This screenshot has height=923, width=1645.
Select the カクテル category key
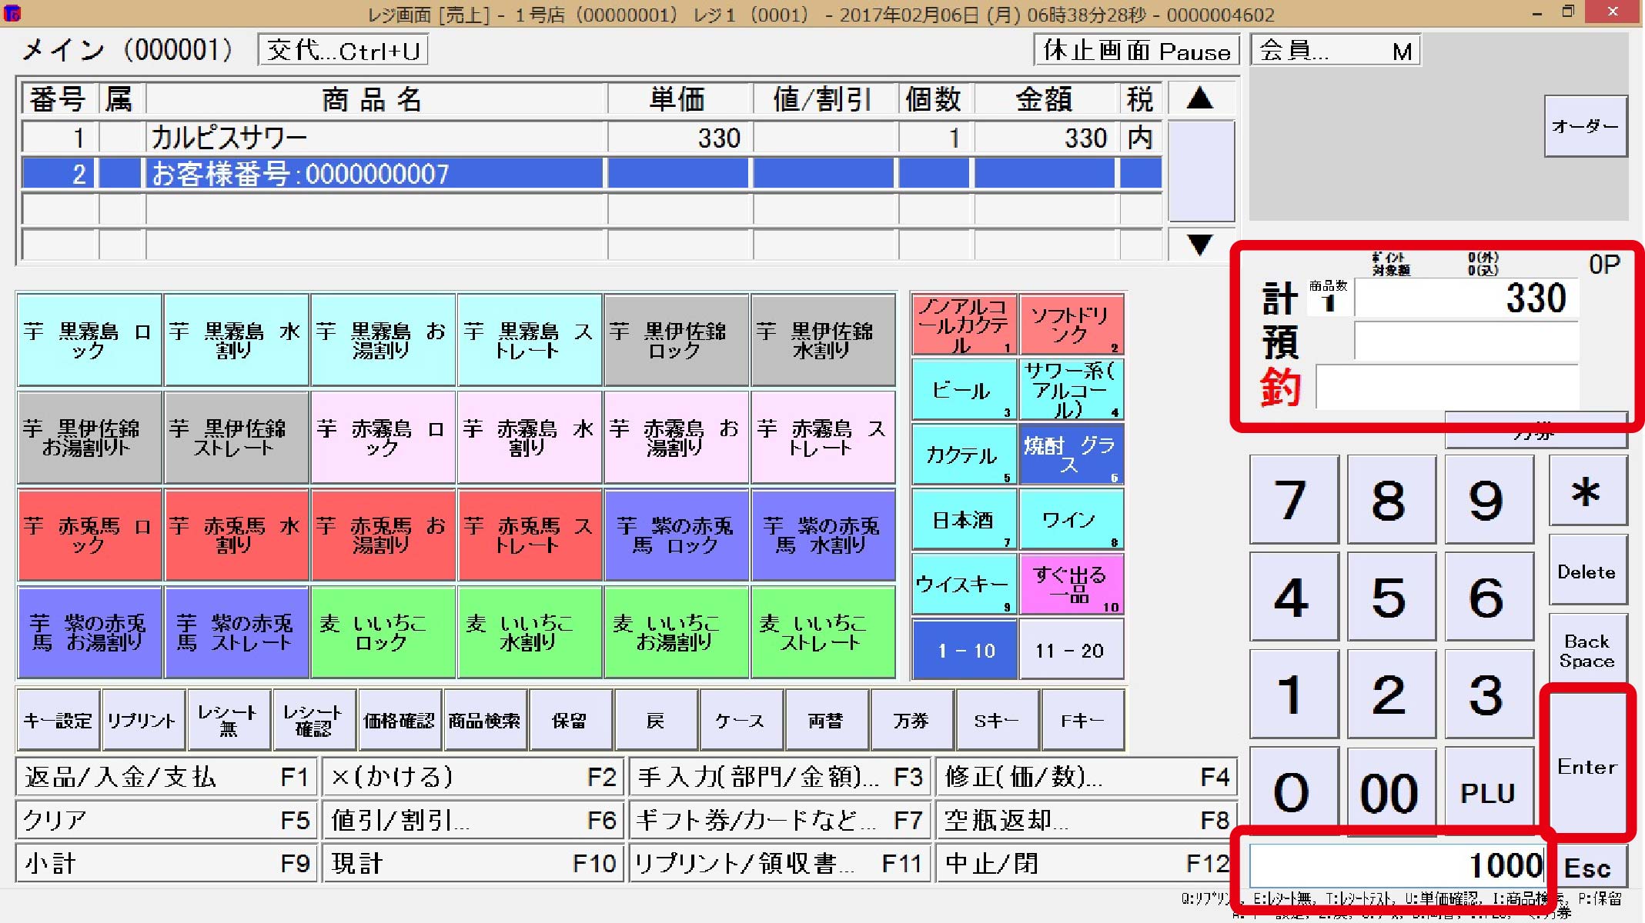tap(963, 455)
